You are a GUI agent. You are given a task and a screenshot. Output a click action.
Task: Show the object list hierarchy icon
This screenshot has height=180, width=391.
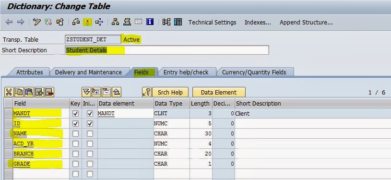115,22
